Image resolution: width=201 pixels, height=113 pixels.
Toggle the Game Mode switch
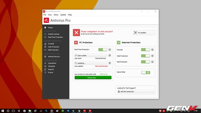tap(146, 73)
